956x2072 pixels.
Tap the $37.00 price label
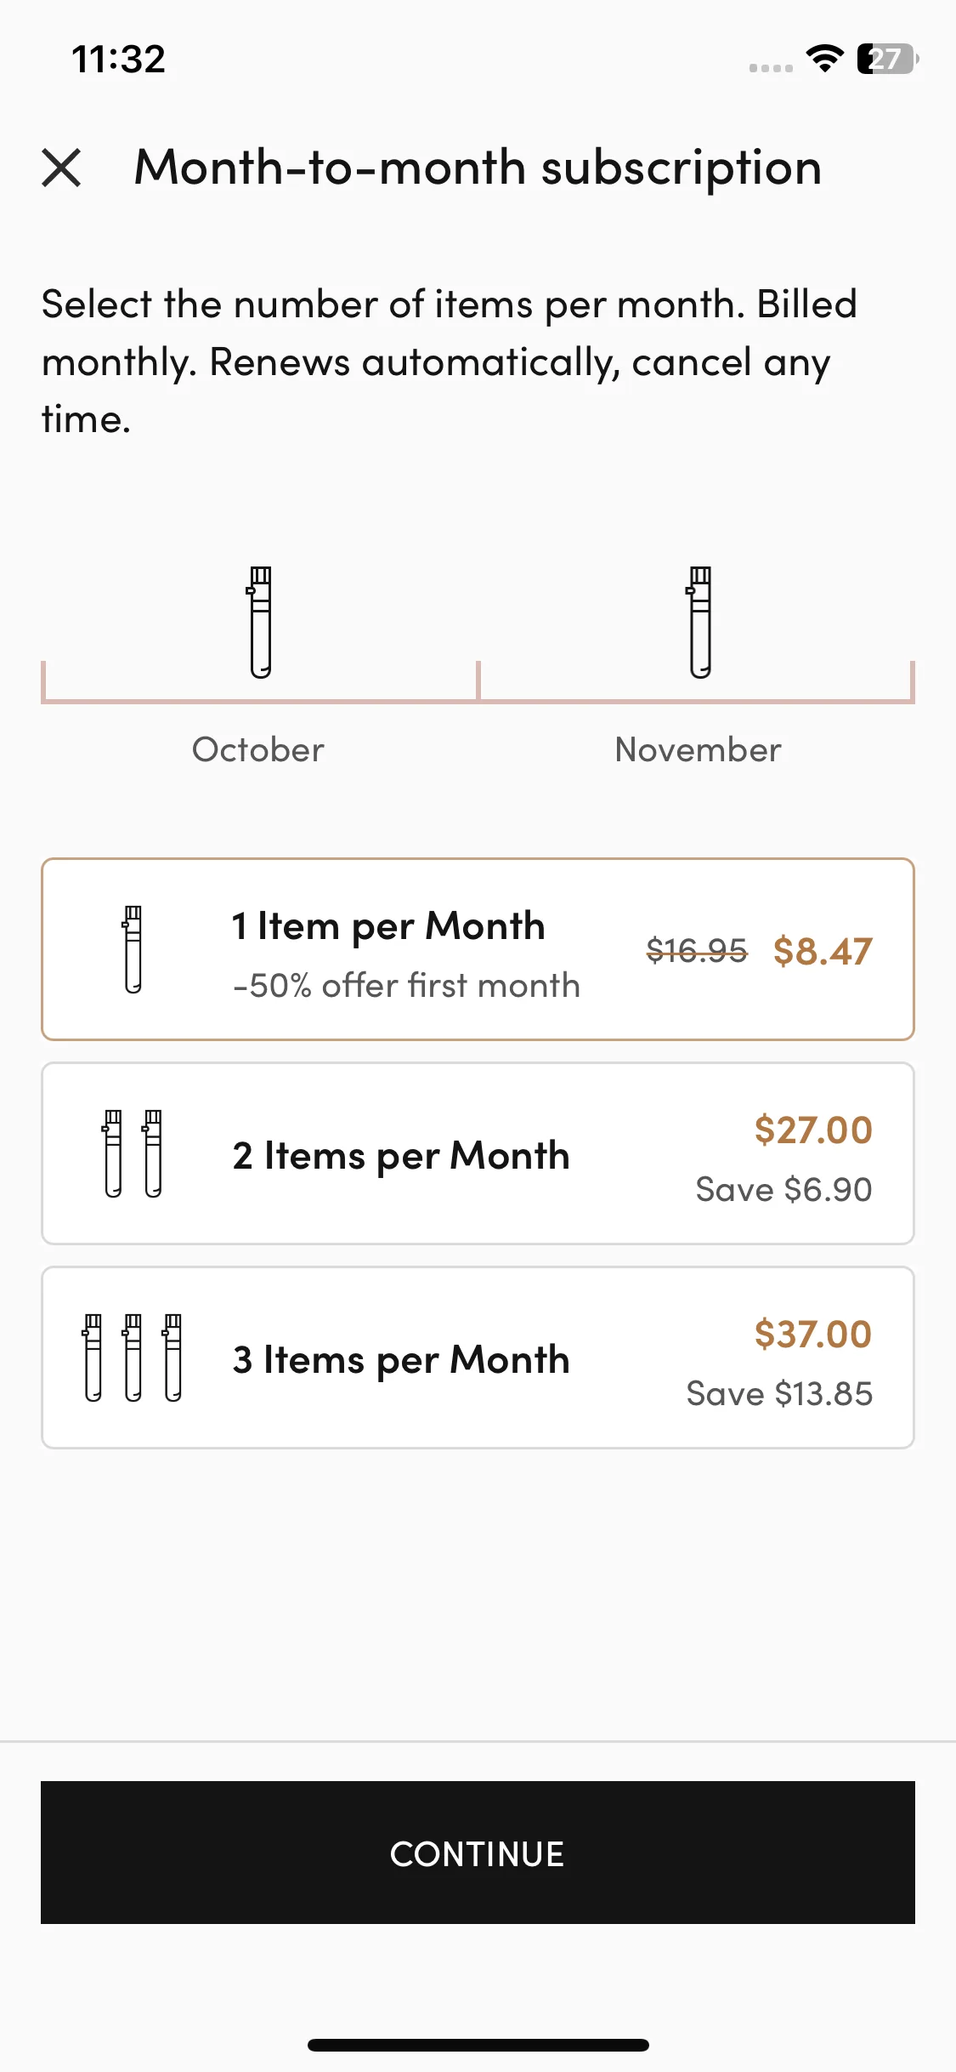pyautogui.click(x=813, y=1334)
